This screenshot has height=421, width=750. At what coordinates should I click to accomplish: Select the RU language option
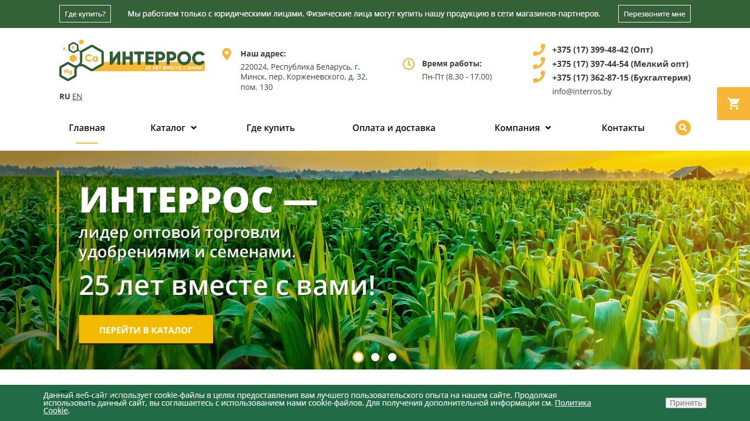pos(65,96)
